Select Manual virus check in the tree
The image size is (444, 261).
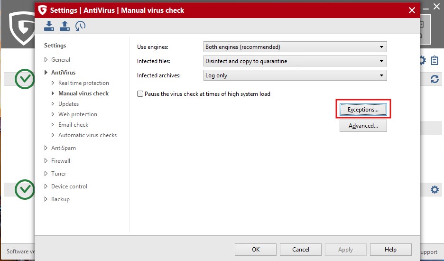point(83,93)
